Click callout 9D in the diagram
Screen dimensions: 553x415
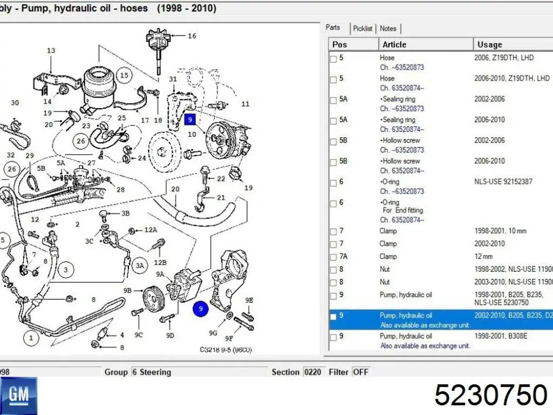170,336
